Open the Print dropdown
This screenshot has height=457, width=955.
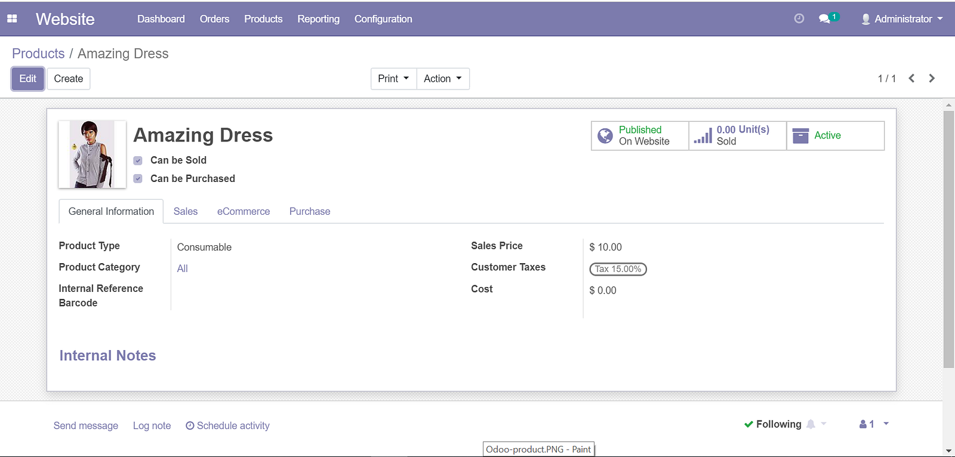[x=393, y=79]
